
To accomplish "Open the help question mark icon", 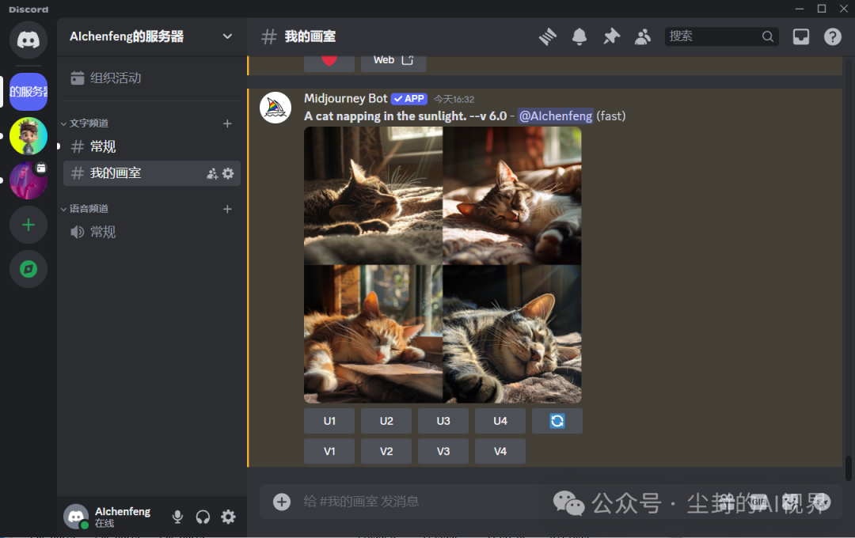I will (x=833, y=36).
